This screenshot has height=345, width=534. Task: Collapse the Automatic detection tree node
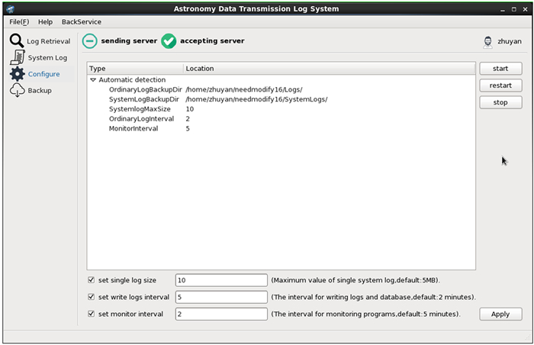(x=93, y=79)
